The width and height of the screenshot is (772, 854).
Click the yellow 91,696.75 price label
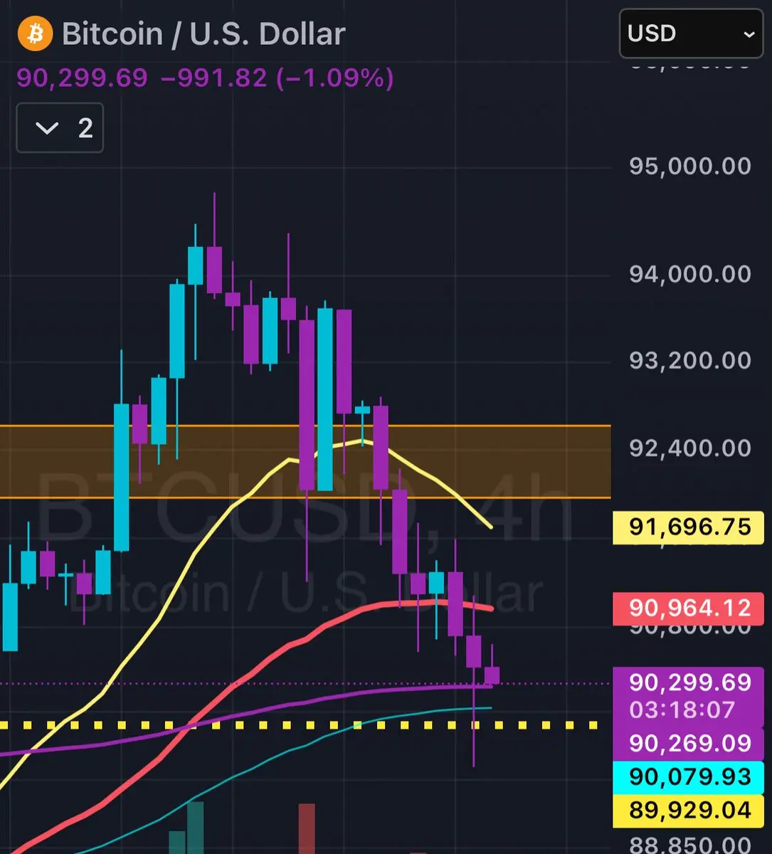tap(689, 527)
